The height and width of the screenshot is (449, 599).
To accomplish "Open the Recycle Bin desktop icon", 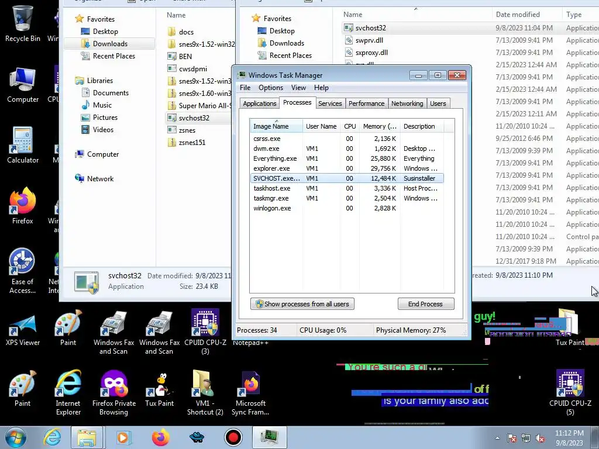I will pos(23,23).
